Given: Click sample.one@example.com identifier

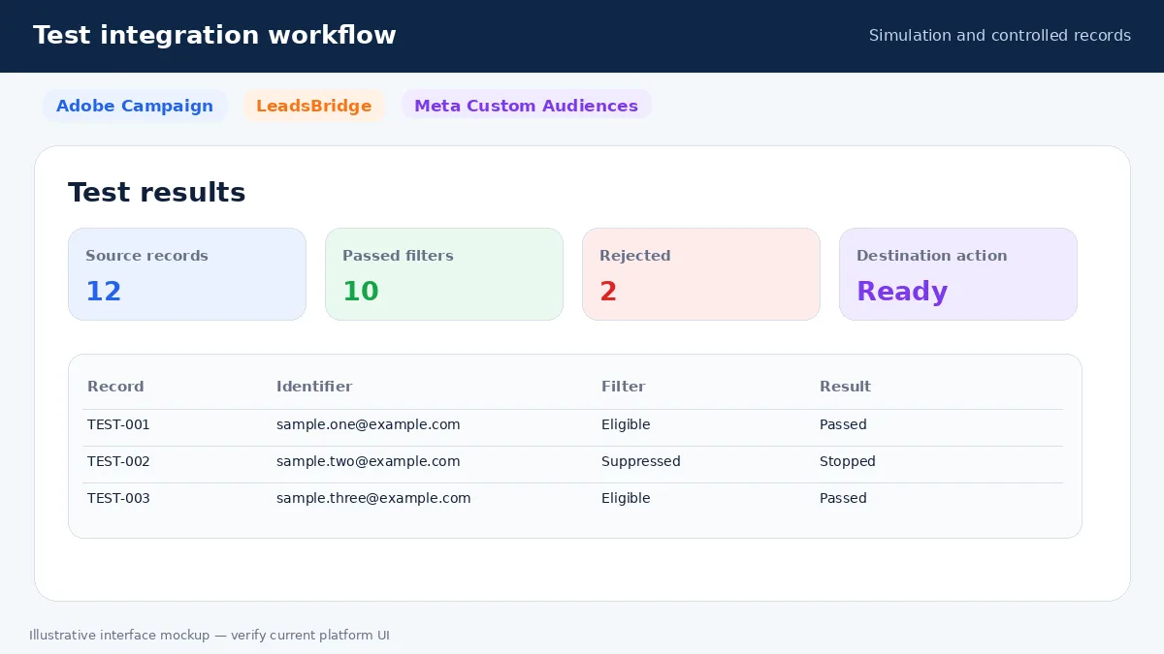Looking at the screenshot, I should point(368,424).
